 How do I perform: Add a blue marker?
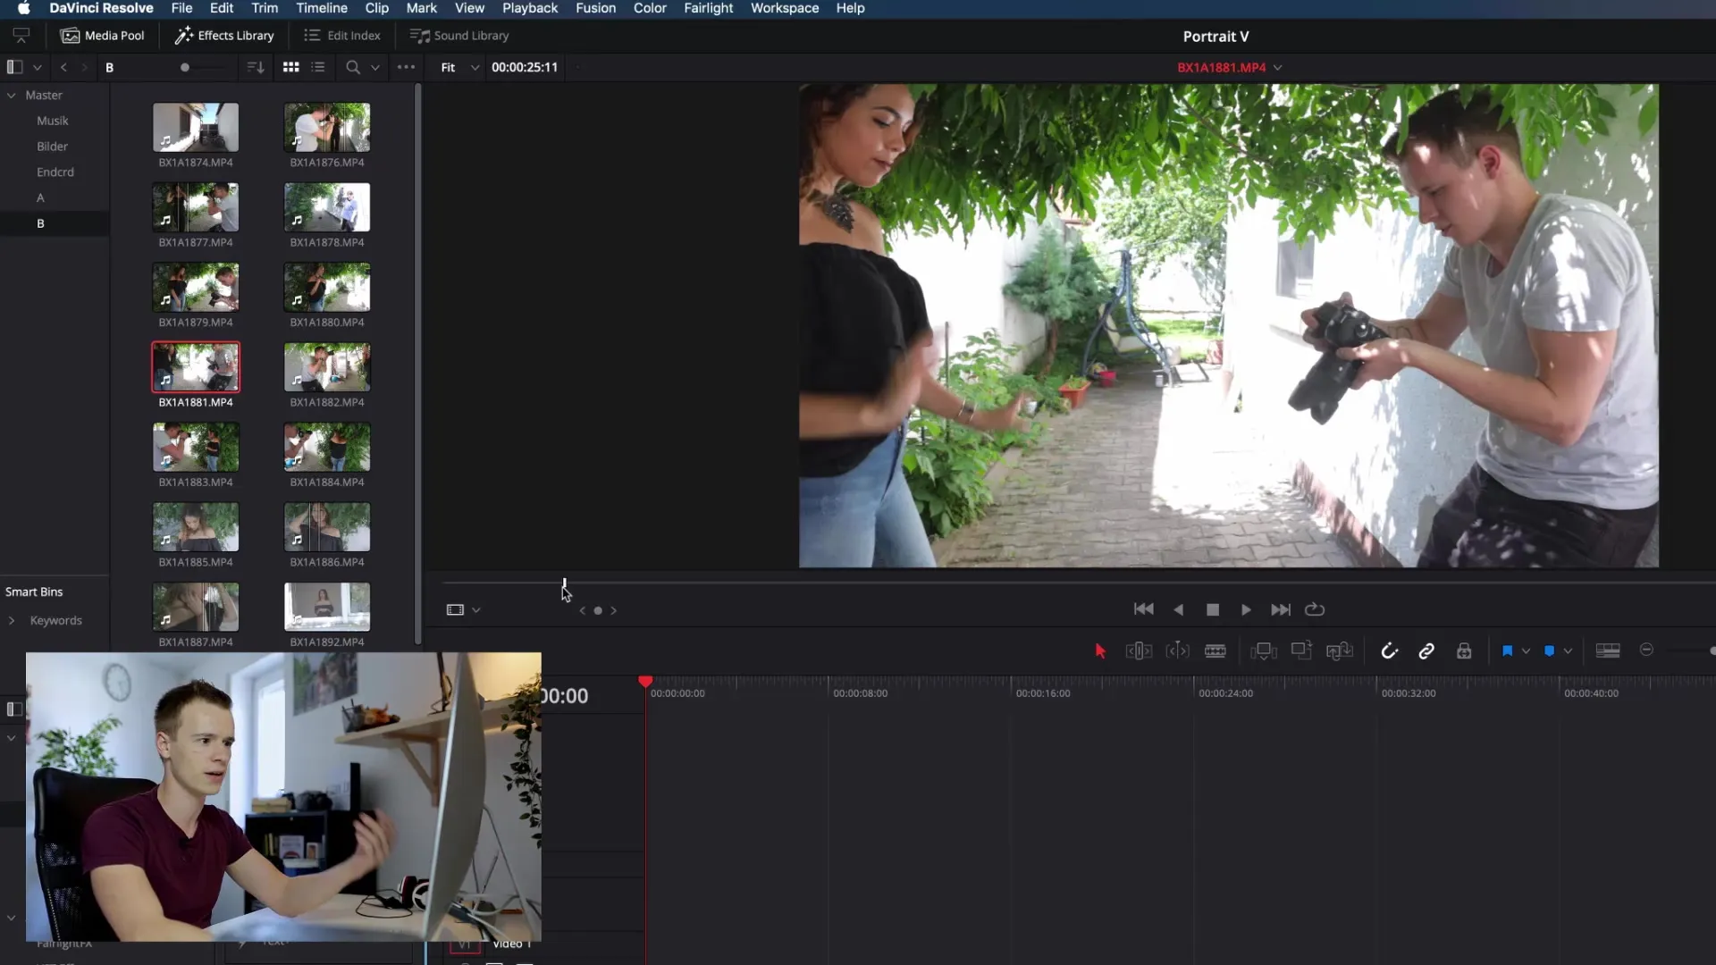pyautogui.click(x=1549, y=651)
